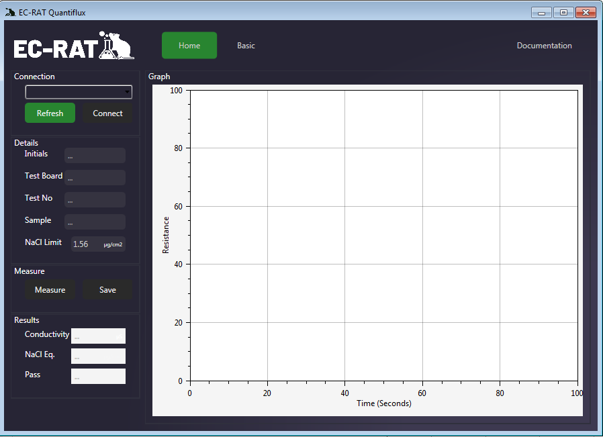
Task: Select the Test No field
Action: point(95,200)
